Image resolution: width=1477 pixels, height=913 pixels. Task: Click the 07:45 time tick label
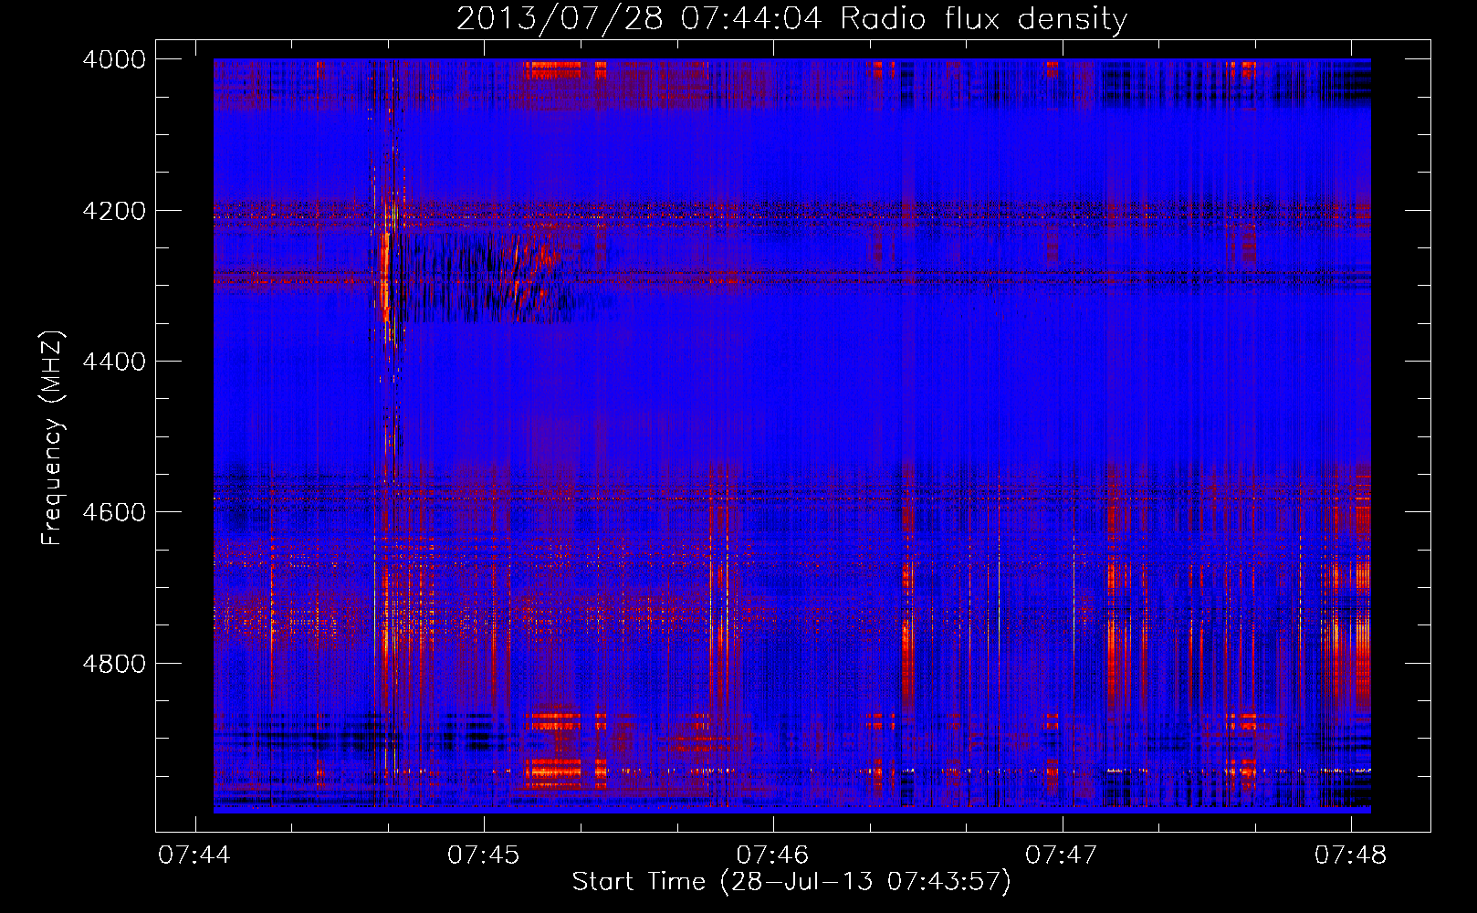point(483,855)
